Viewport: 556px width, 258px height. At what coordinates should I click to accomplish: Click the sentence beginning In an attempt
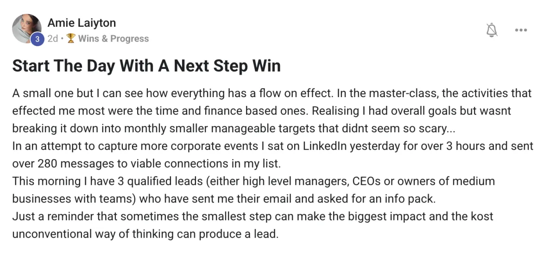point(272,154)
